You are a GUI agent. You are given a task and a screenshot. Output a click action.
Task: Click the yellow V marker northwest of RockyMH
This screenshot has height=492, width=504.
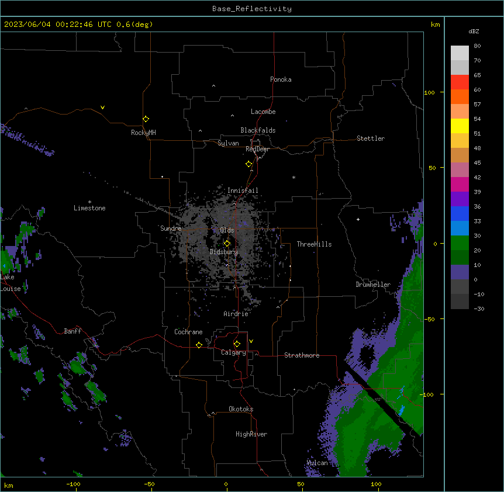pos(102,108)
